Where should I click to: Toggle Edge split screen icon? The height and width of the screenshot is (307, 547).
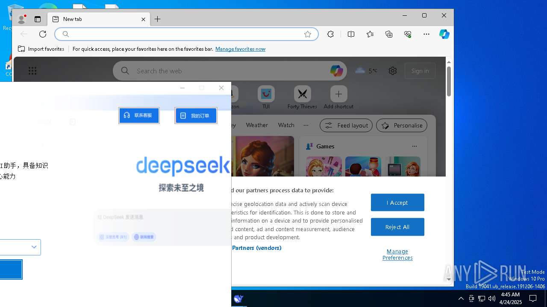pyautogui.click(x=351, y=34)
